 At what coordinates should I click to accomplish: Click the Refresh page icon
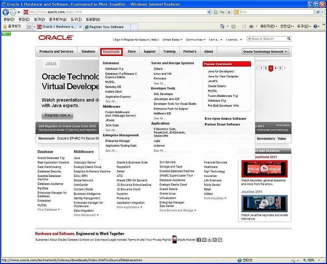tap(222, 12)
